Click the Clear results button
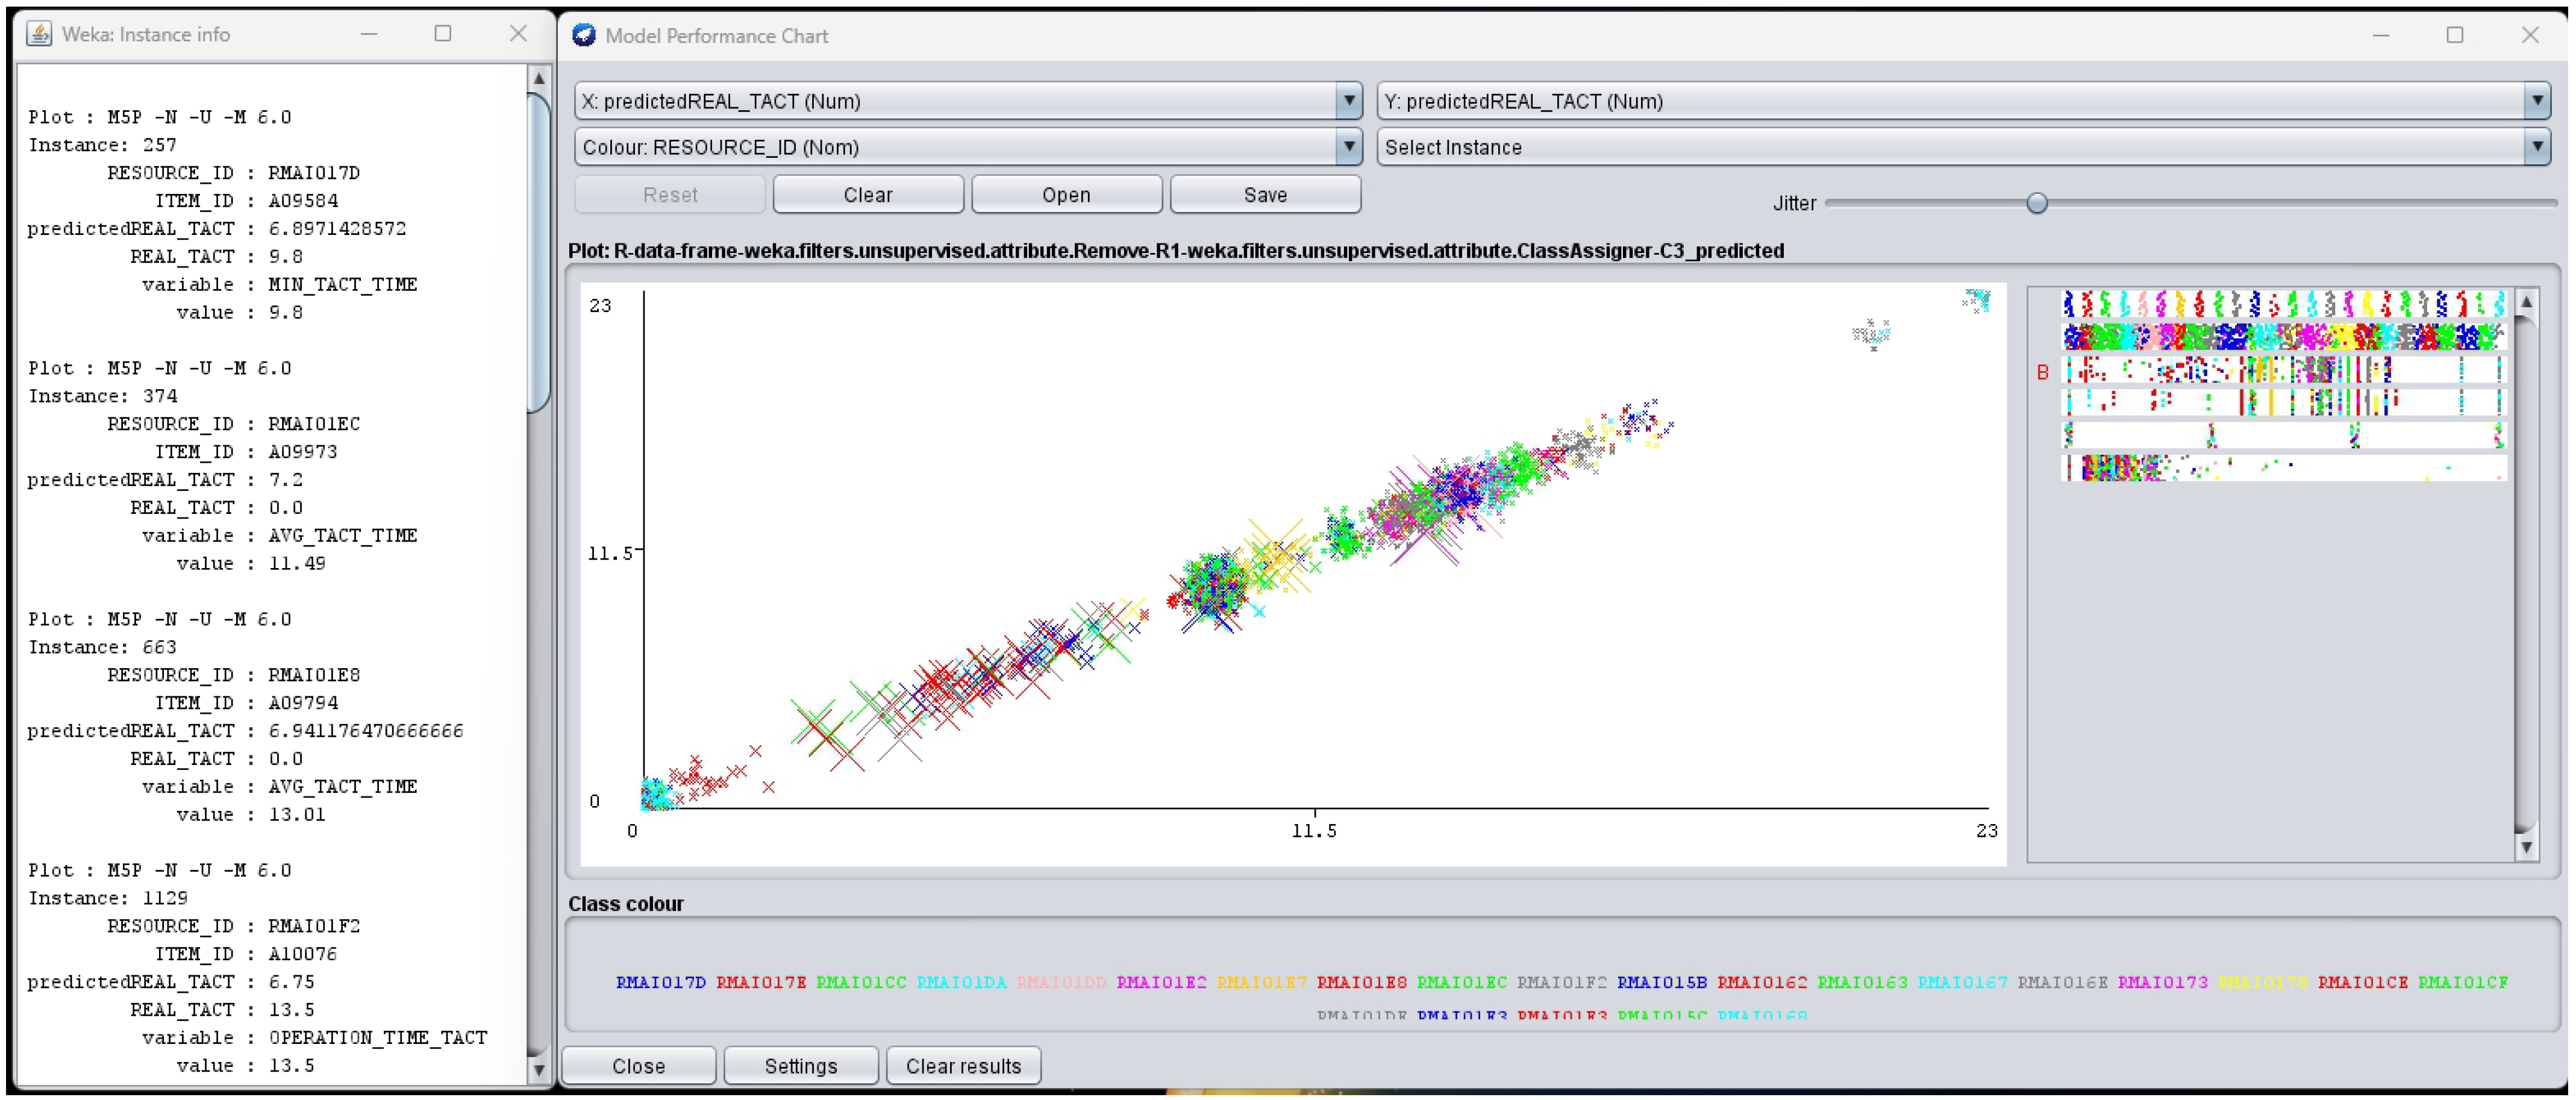The image size is (2576, 1100). click(963, 1065)
